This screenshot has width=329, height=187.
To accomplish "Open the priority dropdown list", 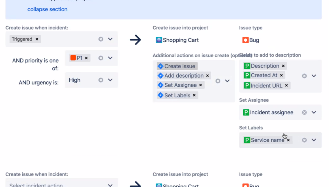I will coord(110,58).
